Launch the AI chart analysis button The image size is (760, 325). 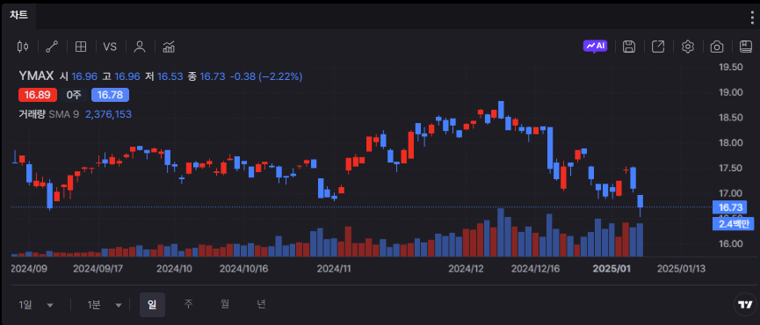point(595,46)
